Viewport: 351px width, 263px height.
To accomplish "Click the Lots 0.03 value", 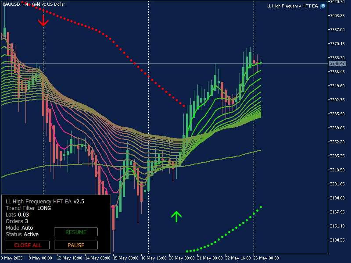I will tap(17, 215).
